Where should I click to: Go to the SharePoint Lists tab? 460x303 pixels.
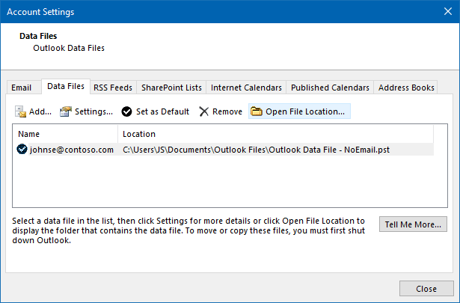click(x=171, y=88)
